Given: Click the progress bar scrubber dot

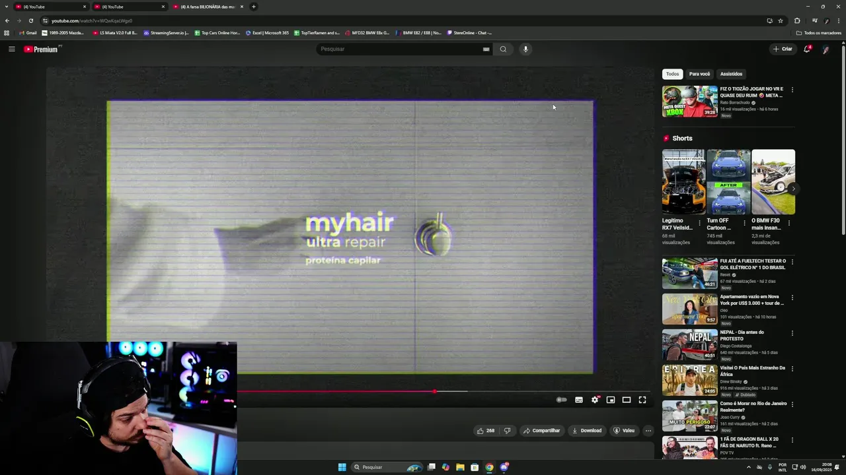Looking at the screenshot, I should click(435, 391).
